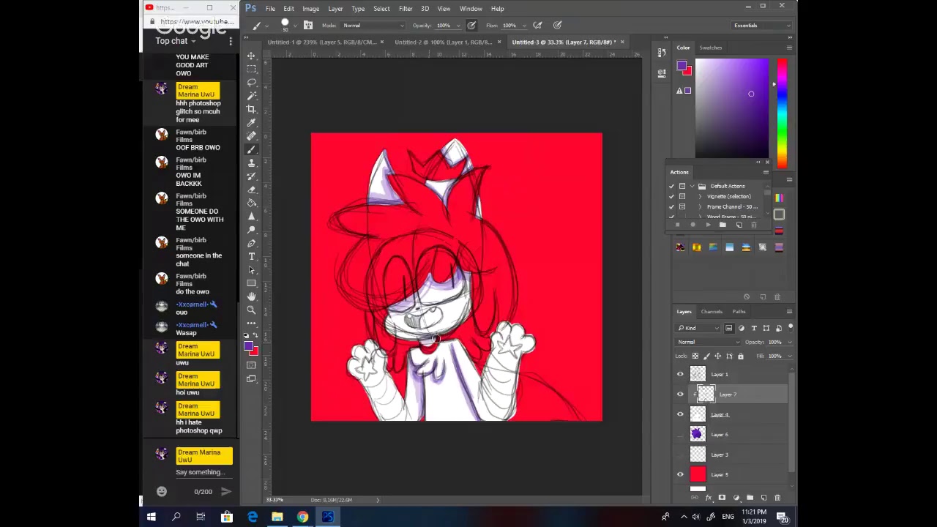Hide Layer 5 visibility eye
This screenshot has width=937, height=527.
[680, 475]
